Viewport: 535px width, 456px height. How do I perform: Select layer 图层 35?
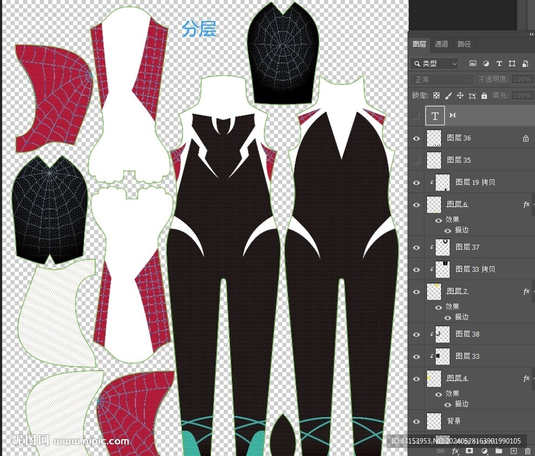471,160
